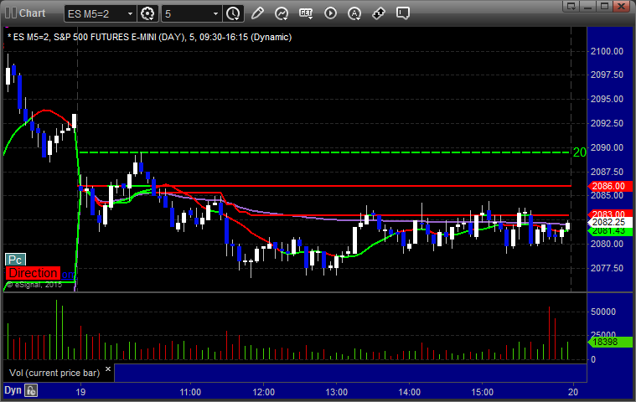Click the green 2081.43 price marker
636x402 pixels.
(610, 231)
